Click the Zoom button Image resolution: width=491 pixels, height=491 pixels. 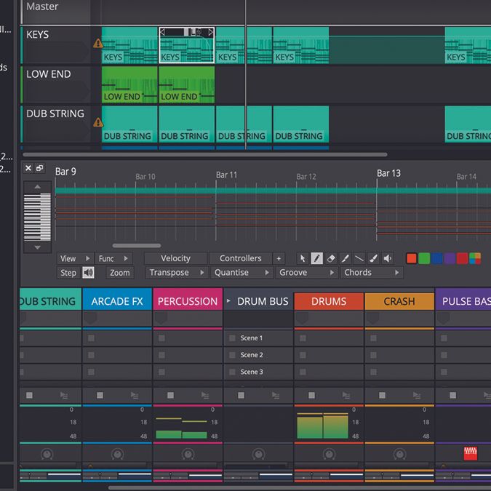coord(120,273)
